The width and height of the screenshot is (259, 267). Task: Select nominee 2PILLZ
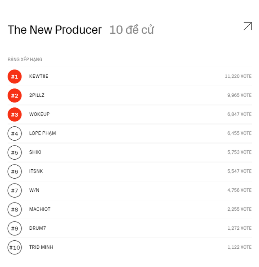[x=37, y=95]
